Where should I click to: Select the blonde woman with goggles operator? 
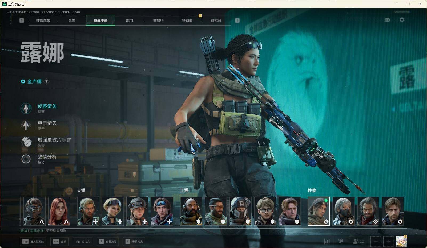[113, 211]
